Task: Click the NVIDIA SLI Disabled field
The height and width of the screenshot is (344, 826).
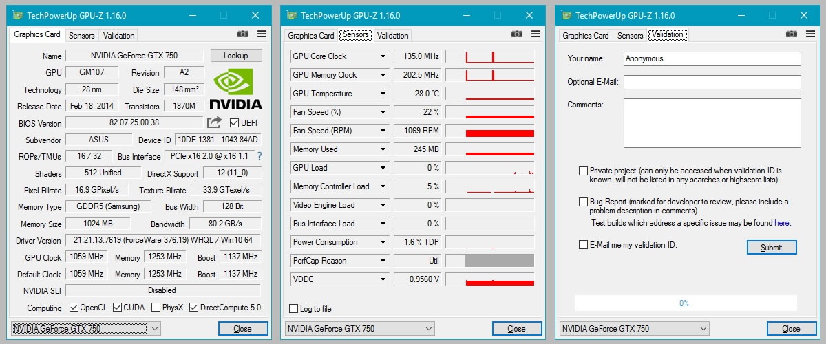Action: 163,290
